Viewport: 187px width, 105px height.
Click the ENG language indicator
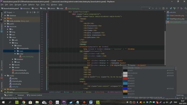[x=175, y=102]
